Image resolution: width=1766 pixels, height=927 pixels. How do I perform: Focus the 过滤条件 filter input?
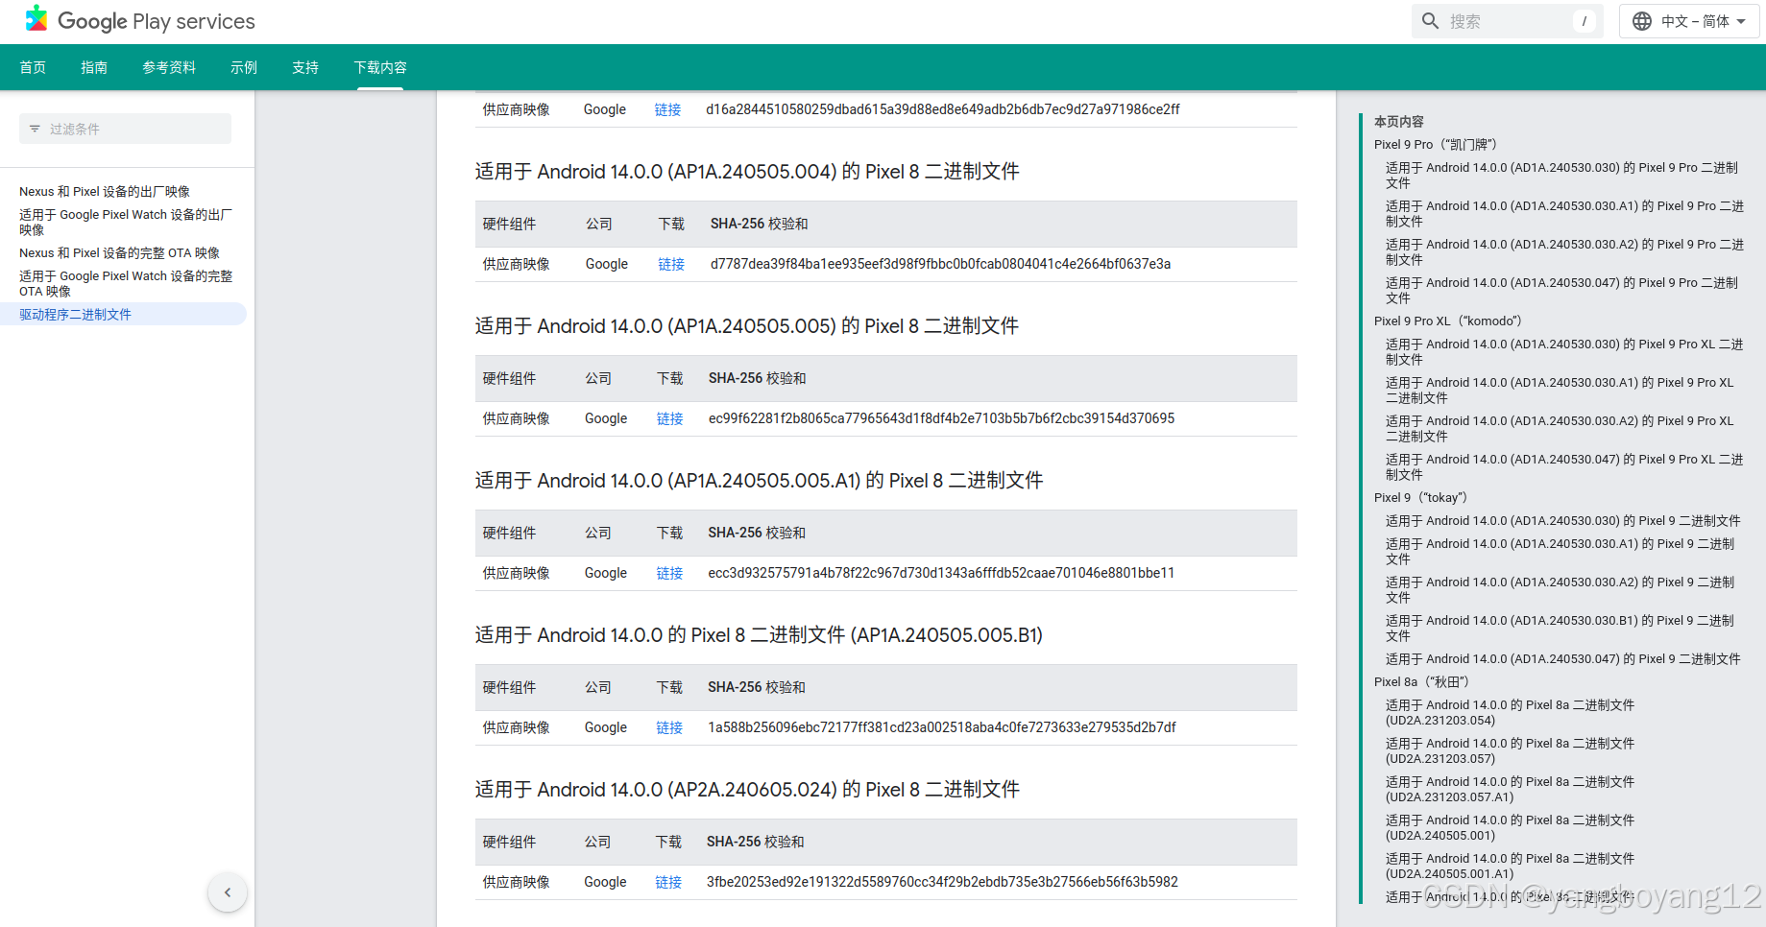tap(125, 129)
